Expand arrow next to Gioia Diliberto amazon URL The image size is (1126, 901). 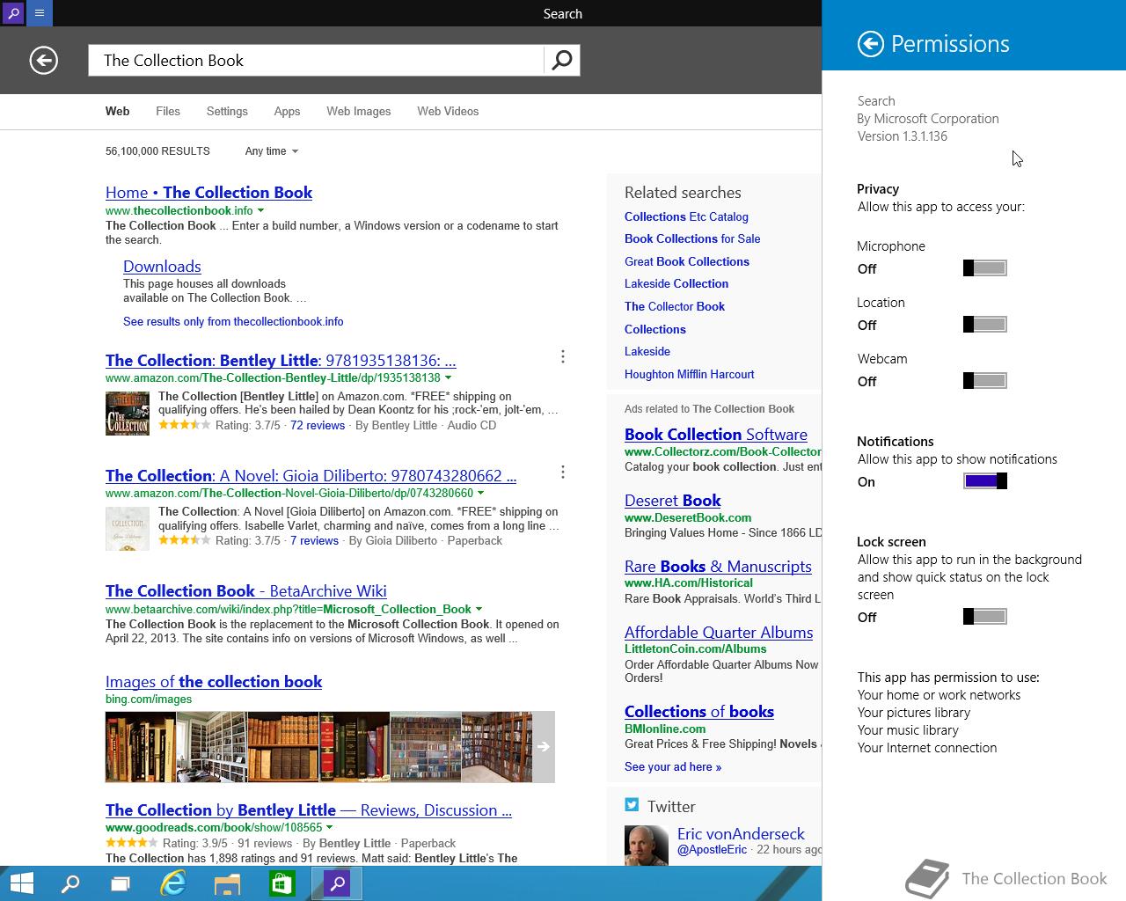480,494
